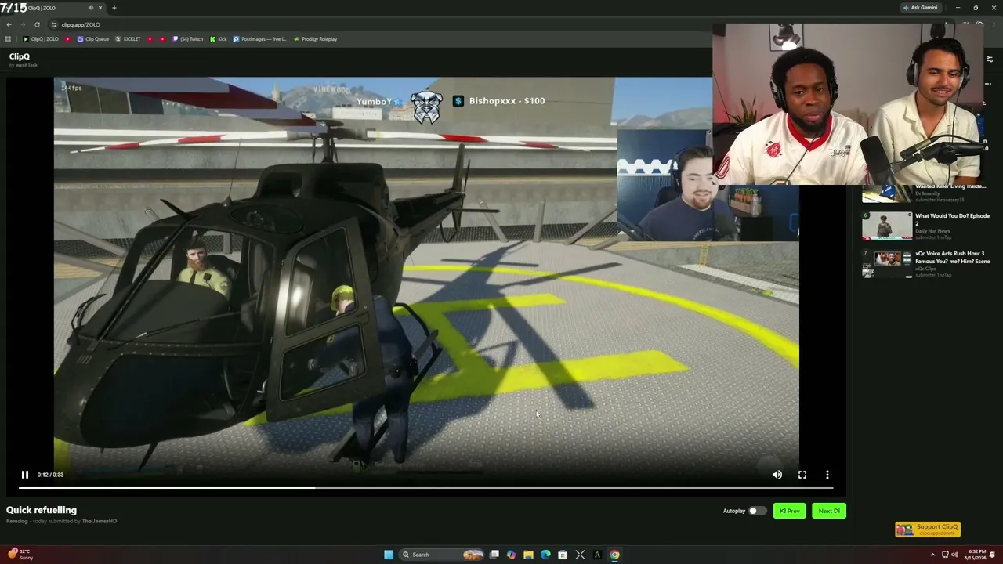1003x564 pixels.
Task: Open File Explorer from the taskbar
Action: coord(529,555)
